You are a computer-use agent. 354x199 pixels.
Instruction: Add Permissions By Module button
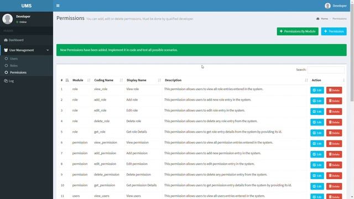click(298, 32)
